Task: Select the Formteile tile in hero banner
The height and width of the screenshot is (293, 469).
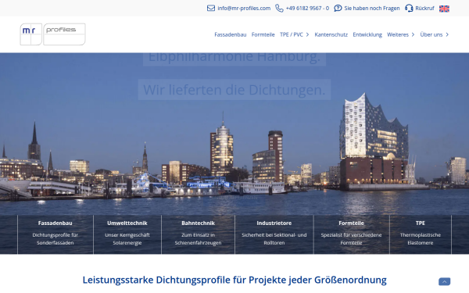Action: (352, 234)
